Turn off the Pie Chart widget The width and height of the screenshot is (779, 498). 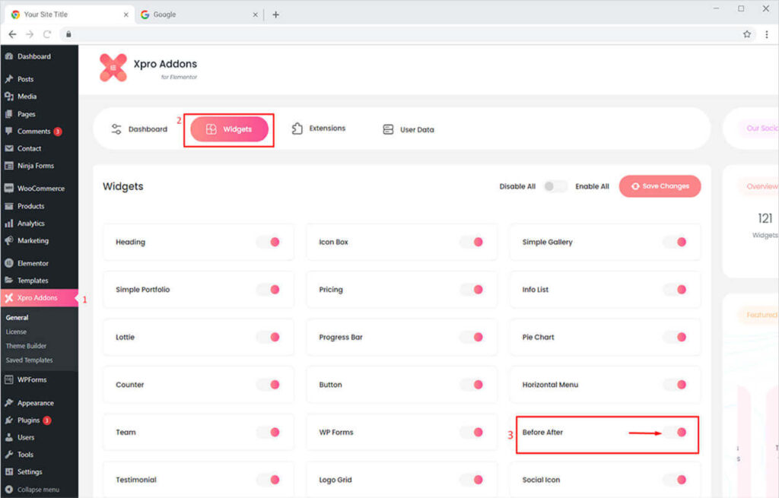coord(676,337)
